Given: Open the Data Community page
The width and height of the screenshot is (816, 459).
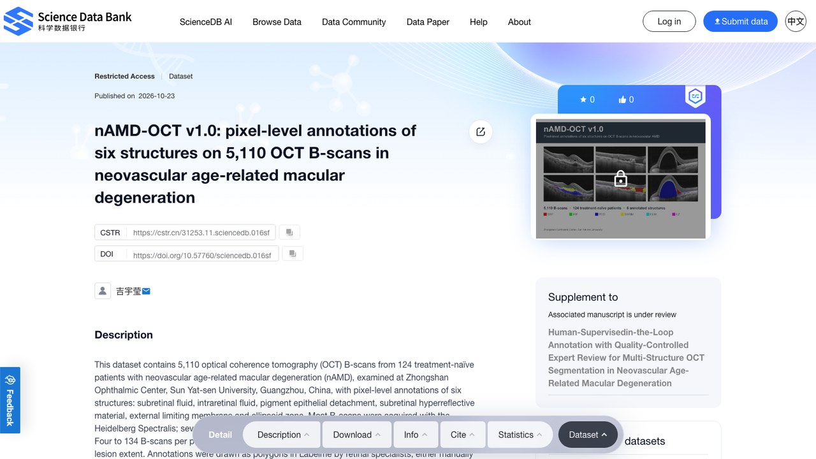Looking at the screenshot, I should pyautogui.click(x=354, y=22).
